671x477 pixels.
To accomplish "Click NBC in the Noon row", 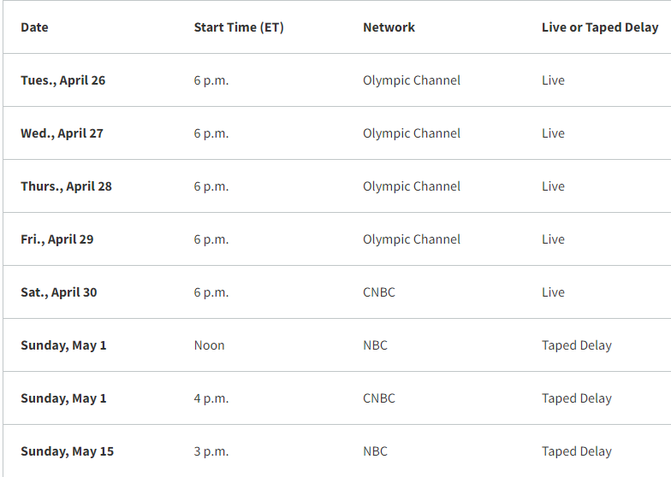I will click(x=375, y=345).
